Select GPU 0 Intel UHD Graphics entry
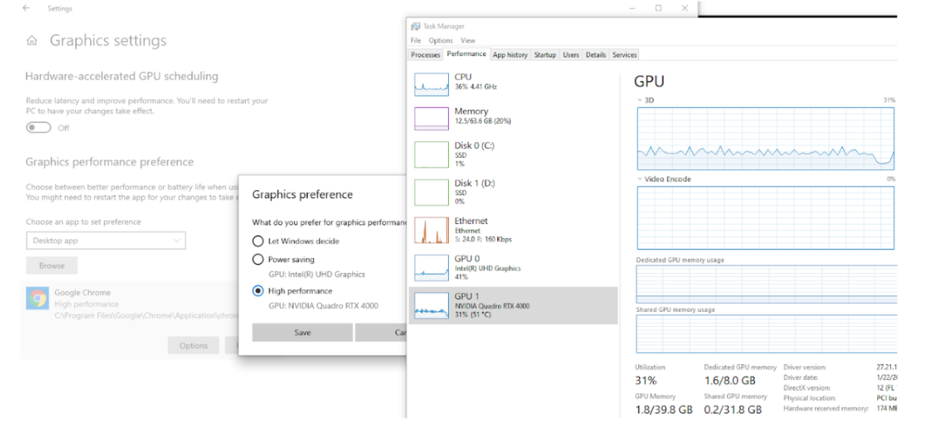The width and height of the screenshot is (928, 421). click(x=513, y=268)
